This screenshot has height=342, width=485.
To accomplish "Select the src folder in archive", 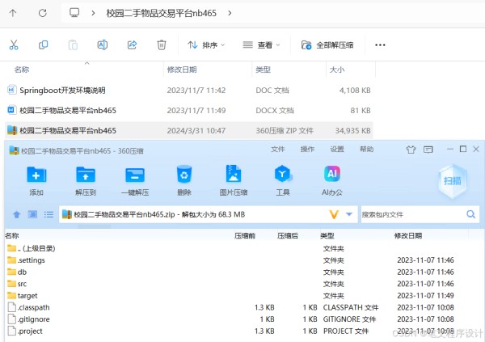I will tap(244, 284).
